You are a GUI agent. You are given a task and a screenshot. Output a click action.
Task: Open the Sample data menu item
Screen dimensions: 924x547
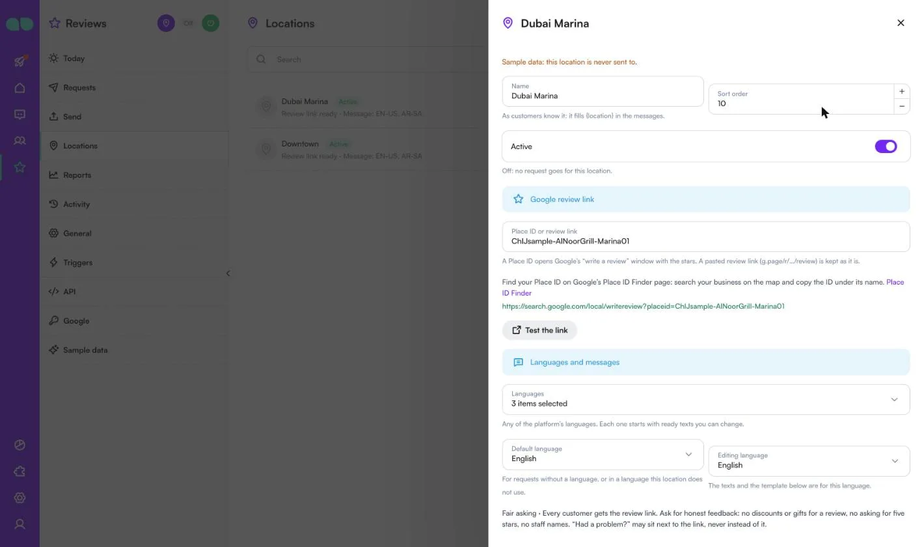point(135,350)
